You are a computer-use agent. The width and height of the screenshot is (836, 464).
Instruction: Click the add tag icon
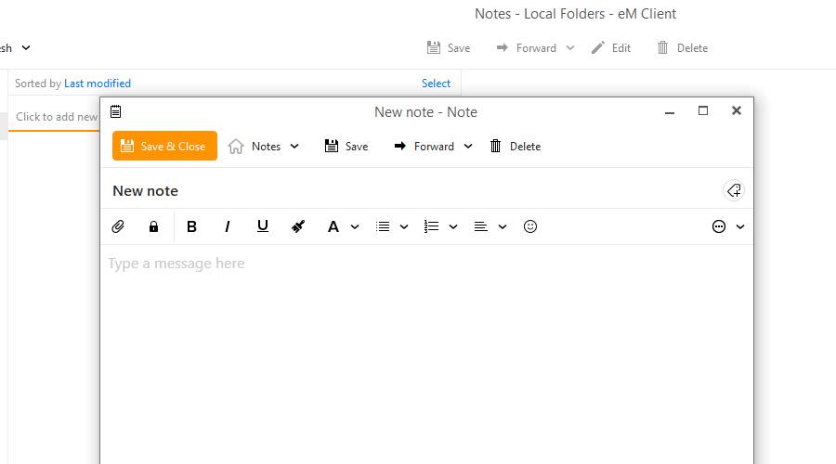coord(734,191)
